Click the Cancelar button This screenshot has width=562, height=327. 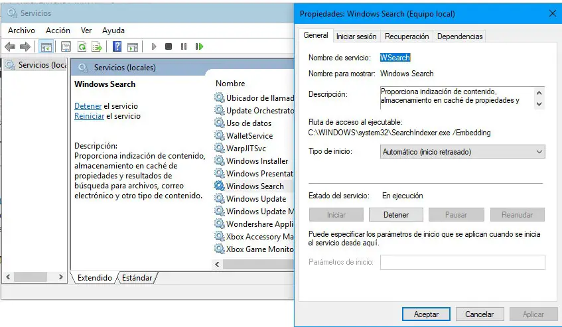coord(480,314)
